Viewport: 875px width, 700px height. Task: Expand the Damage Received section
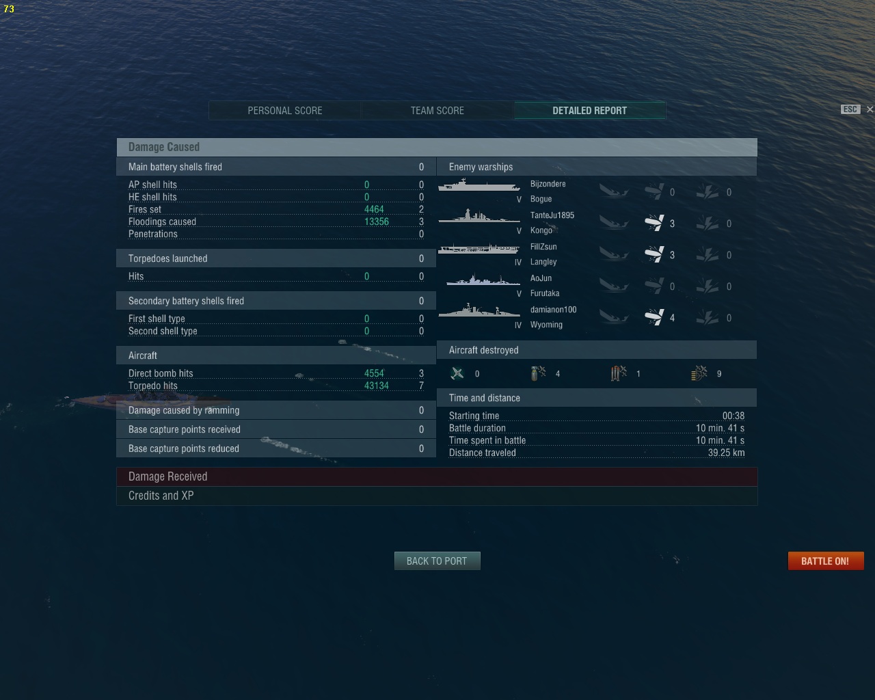coord(437,476)
